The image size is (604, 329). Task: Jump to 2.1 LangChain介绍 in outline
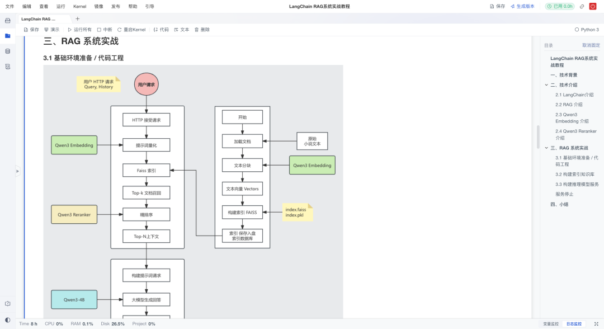pos(574,95)
